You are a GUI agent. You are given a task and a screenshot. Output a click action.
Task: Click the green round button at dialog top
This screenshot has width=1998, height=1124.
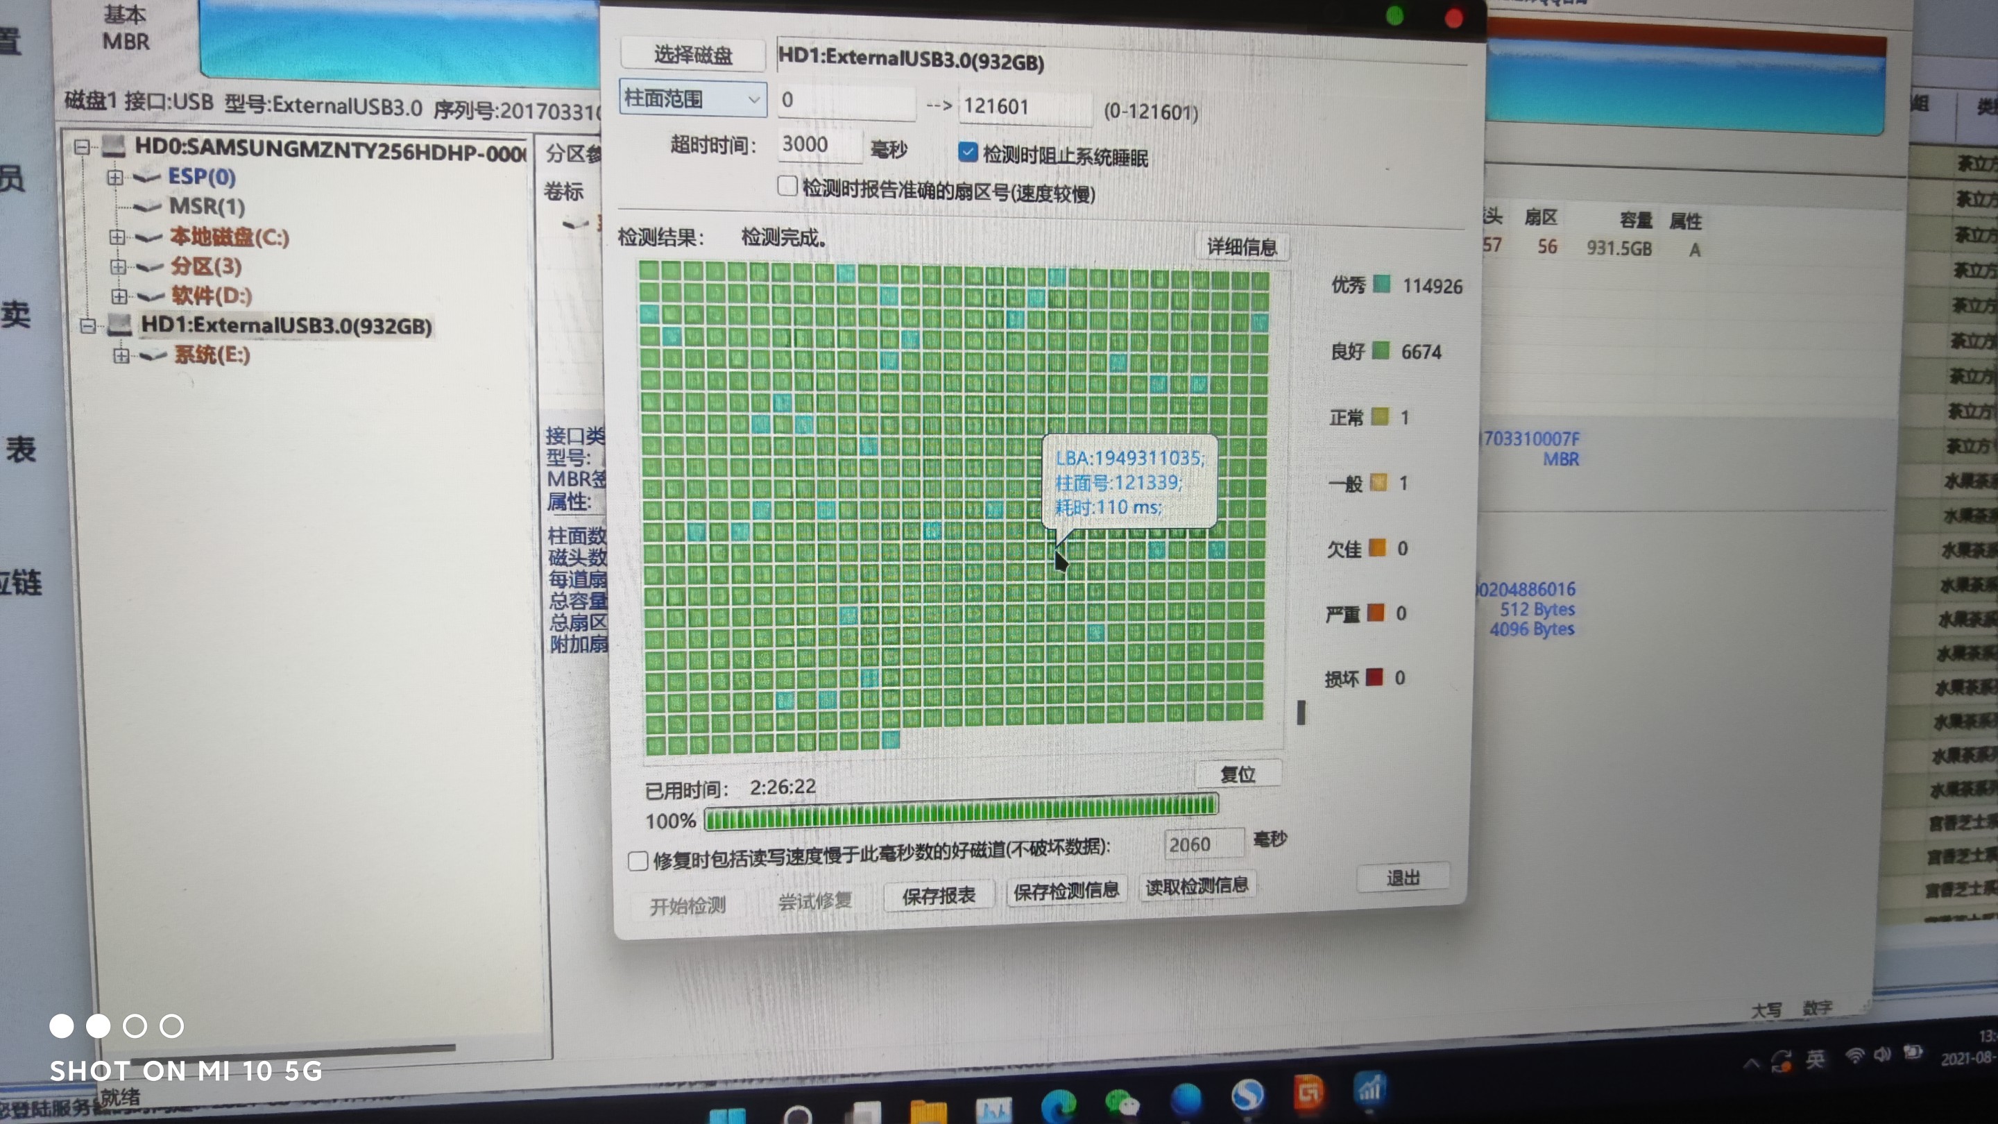coord(1394,15)
